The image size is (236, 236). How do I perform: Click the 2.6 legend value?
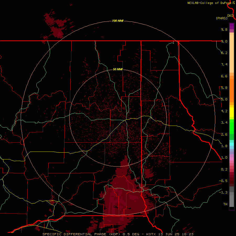pos(224,135)
